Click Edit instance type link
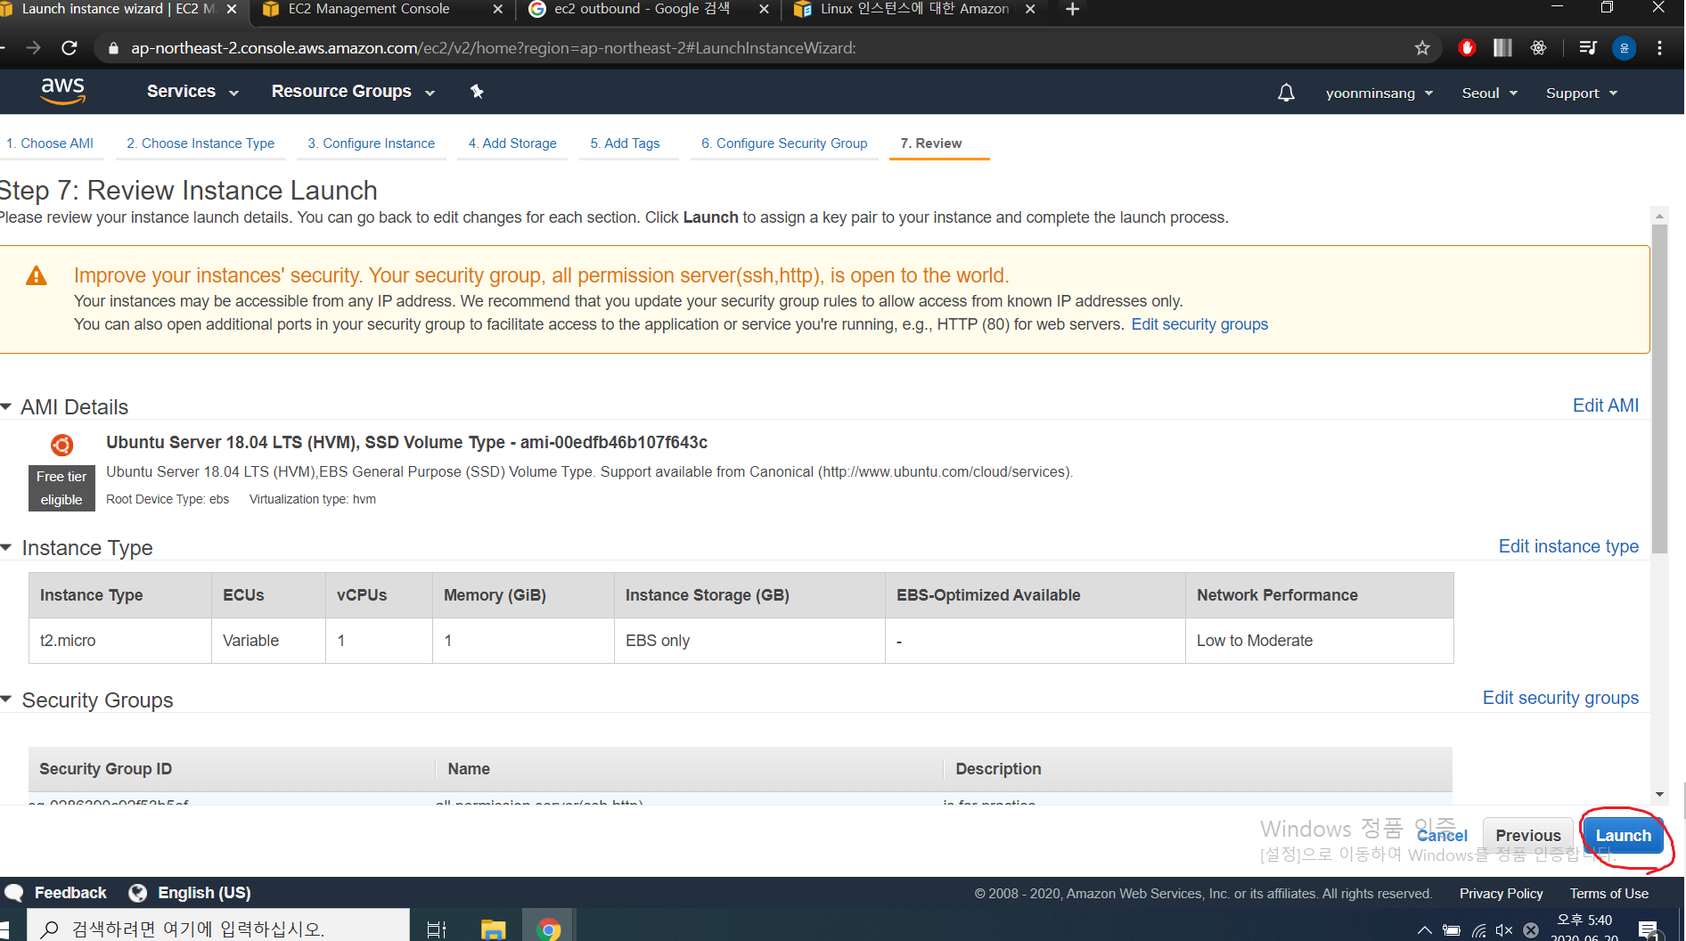This screenshot has height=941, width=1686. [1568, 546]
